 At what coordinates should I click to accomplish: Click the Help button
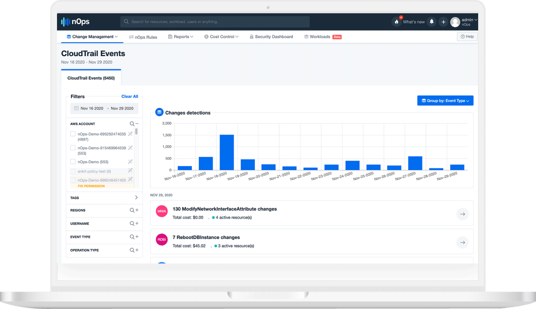tap(467, 37)
